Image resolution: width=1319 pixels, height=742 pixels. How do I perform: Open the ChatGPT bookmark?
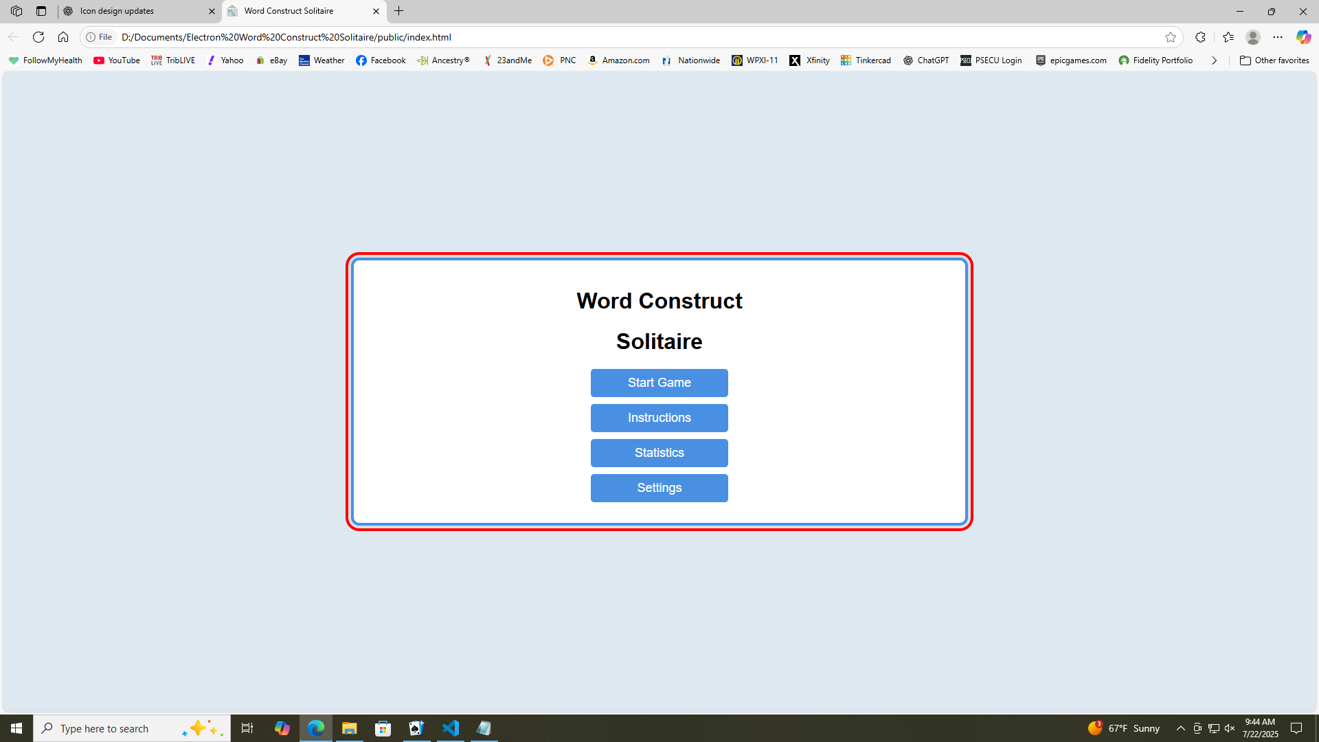point(925,60)
